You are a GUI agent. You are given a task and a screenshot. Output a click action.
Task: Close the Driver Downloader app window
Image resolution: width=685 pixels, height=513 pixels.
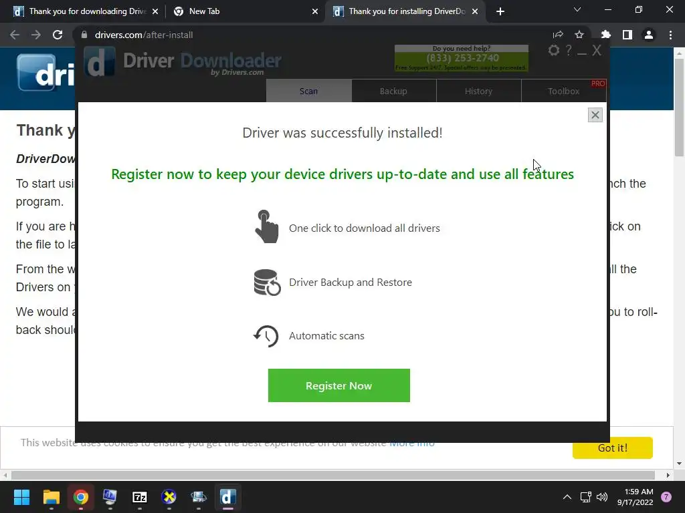(x=597, y=51)
